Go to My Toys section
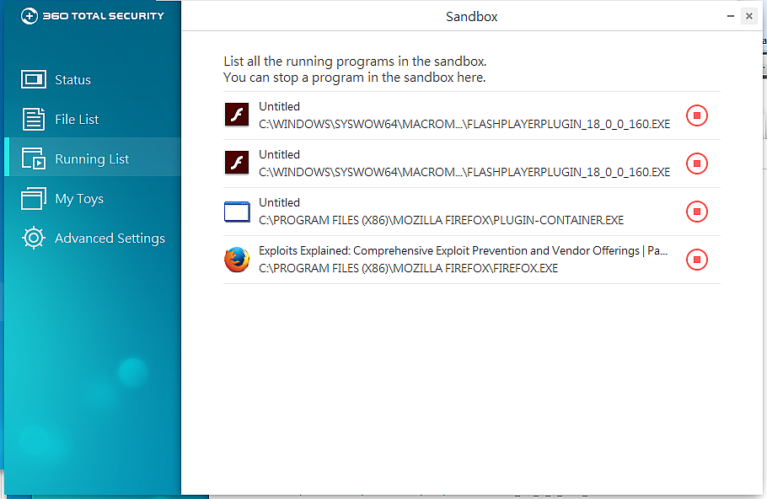 pos(93,198)
